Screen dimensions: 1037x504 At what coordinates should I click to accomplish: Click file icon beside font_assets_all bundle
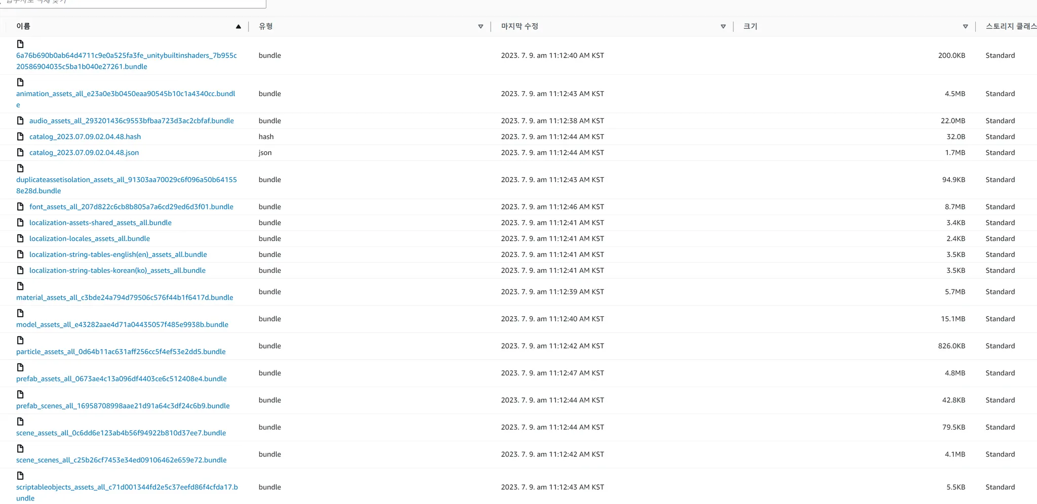(x=20, y=206)
